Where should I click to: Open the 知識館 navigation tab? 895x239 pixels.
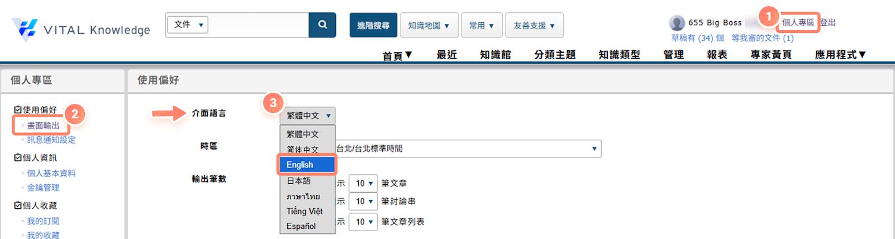pos(495,55)
